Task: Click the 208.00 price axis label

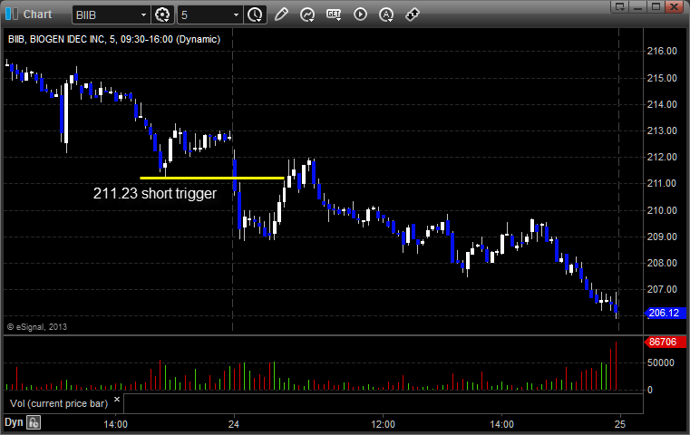Action: pyautogui.click(x=662, y=263)
